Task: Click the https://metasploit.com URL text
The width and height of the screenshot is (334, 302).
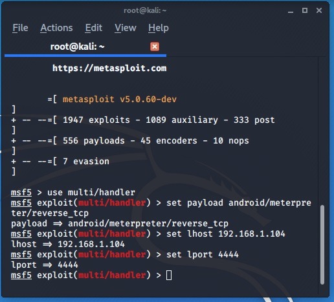Action: click(109, 69)
